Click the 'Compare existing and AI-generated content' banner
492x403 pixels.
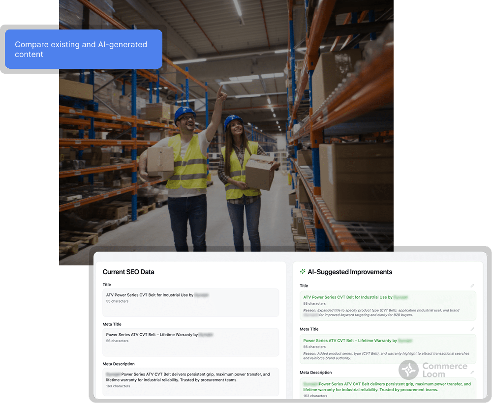click(x=84, y=49)
